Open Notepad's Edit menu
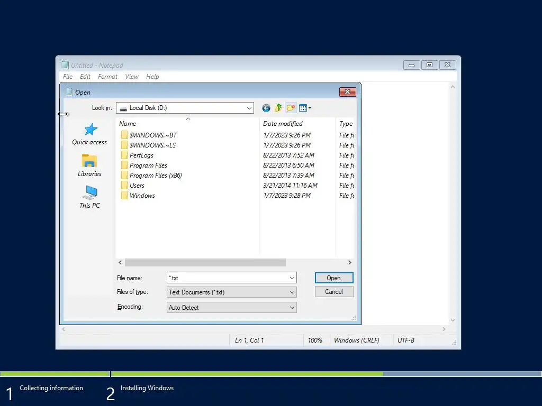The width and height of the screenshot is (542, 406). point(85,77)
